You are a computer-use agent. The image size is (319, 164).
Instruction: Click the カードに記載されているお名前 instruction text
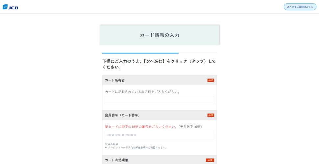[142, 92]
